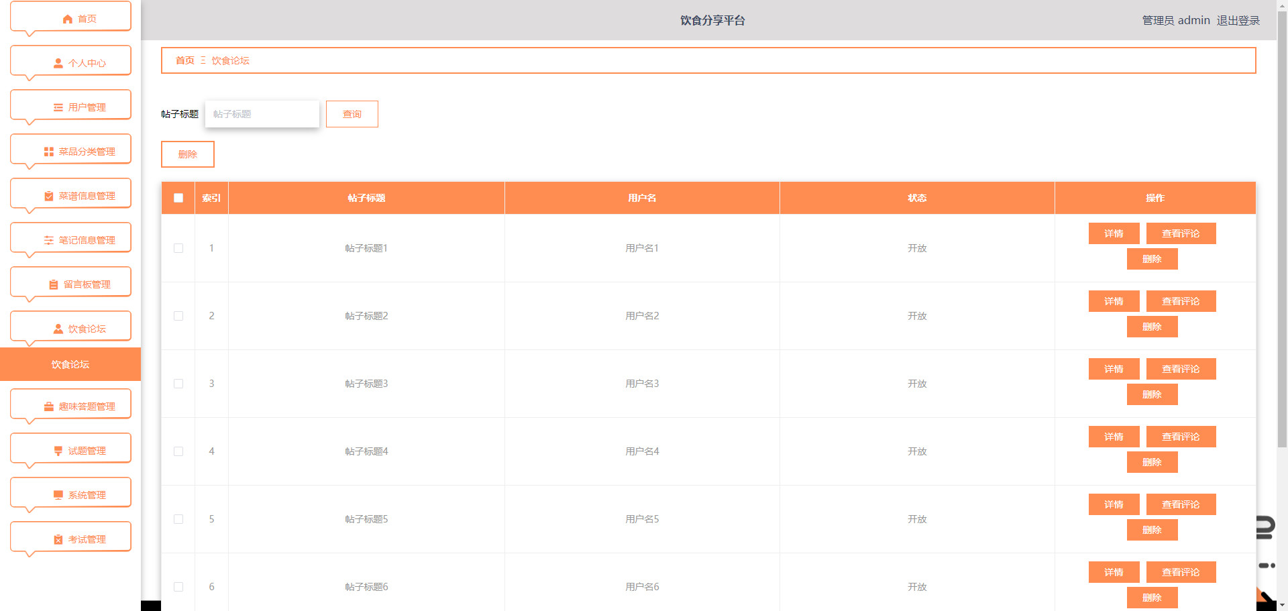Focus the 帖子标题 search input
This screenshot has height=611, width=1288.
(x=262, y=114)
